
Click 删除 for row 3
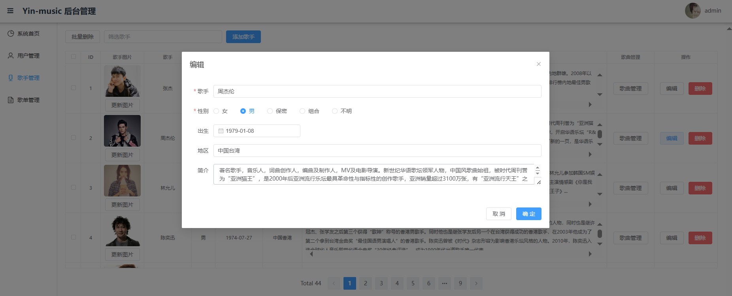(700, 188)
